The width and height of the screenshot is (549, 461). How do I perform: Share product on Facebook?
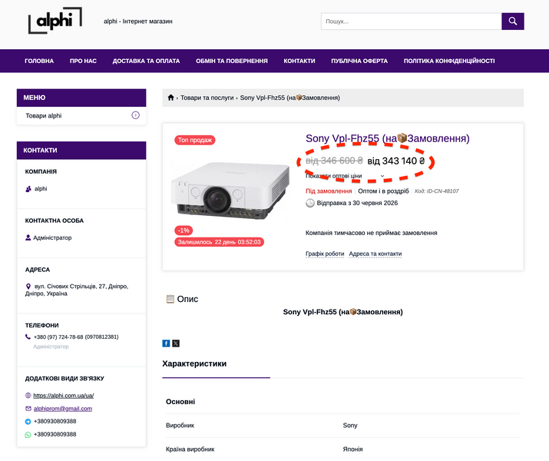pyautogui.click(x=166, y=343)
